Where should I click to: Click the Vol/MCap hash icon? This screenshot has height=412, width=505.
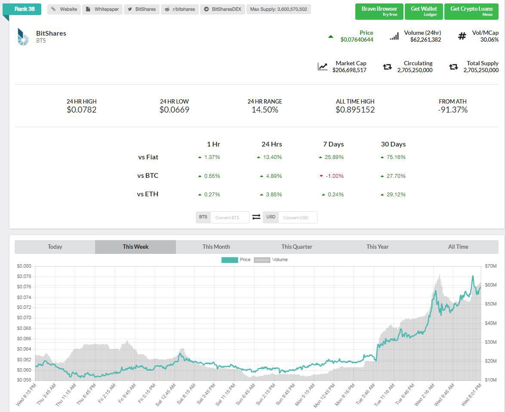point(462,36)
